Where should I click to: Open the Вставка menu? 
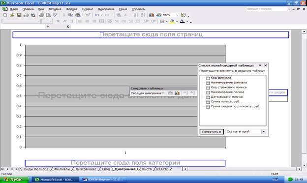55,9
